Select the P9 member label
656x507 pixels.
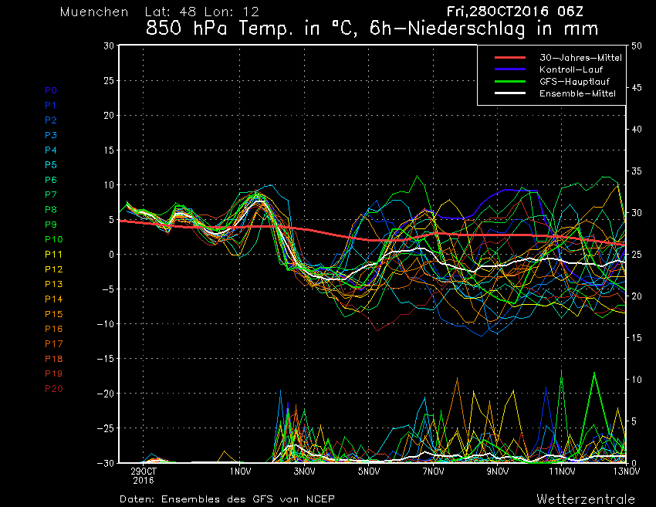pos(51,225)
